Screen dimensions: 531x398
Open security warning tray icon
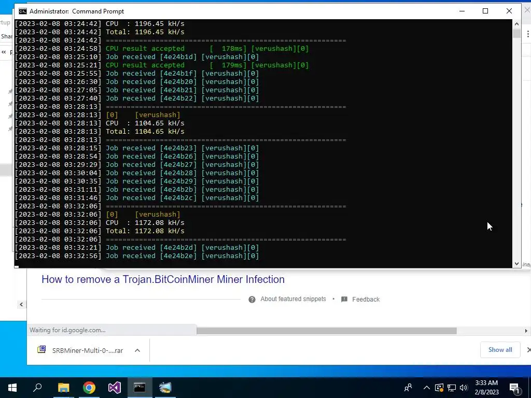pyautogui.click(x=439, y=388)
